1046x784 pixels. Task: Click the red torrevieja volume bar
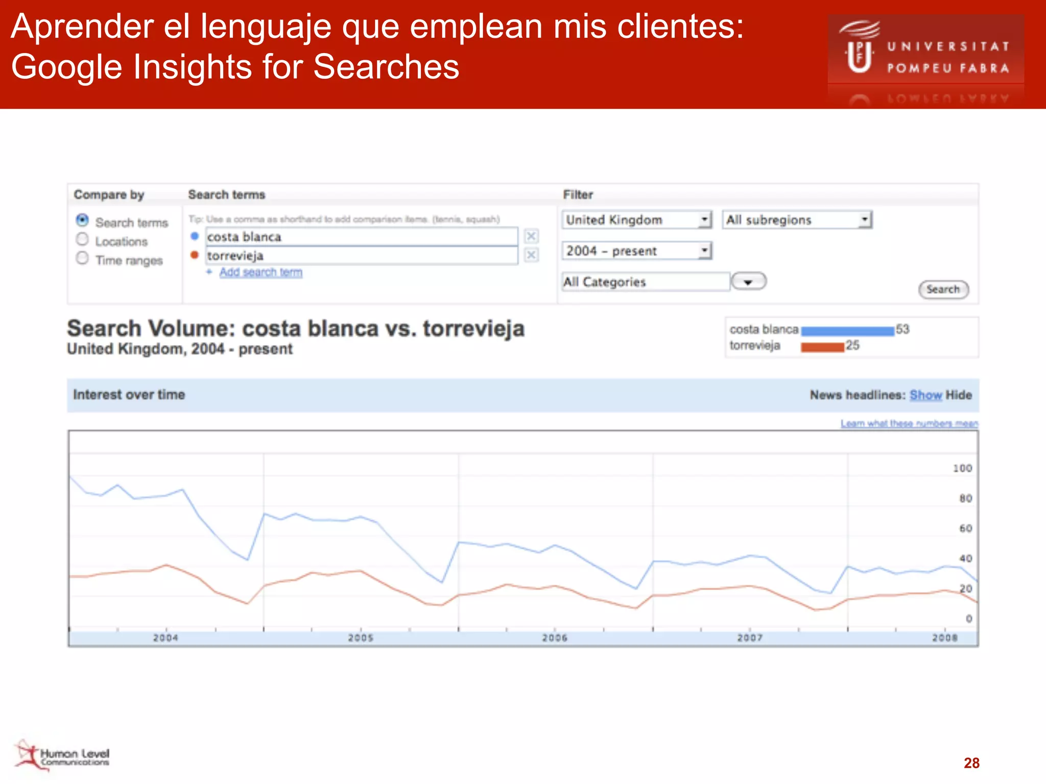pyautogui.click(x=822, y=348)
